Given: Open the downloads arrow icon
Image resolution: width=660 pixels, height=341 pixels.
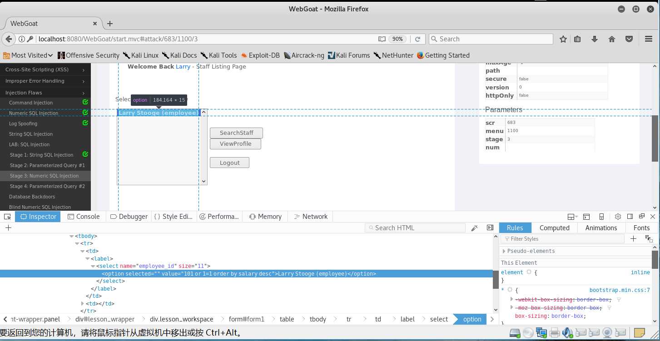Looking at the screenshot, I should [x=594, y=39].
